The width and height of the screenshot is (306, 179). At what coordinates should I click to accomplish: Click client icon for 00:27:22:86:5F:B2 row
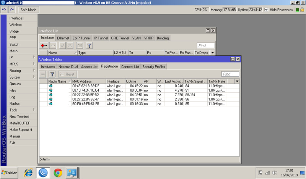click(x=50, y=95)
